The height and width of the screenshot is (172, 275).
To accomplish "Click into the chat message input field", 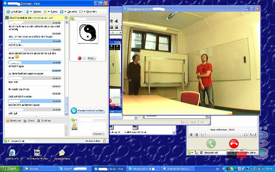I will click(x=34, y=130).
